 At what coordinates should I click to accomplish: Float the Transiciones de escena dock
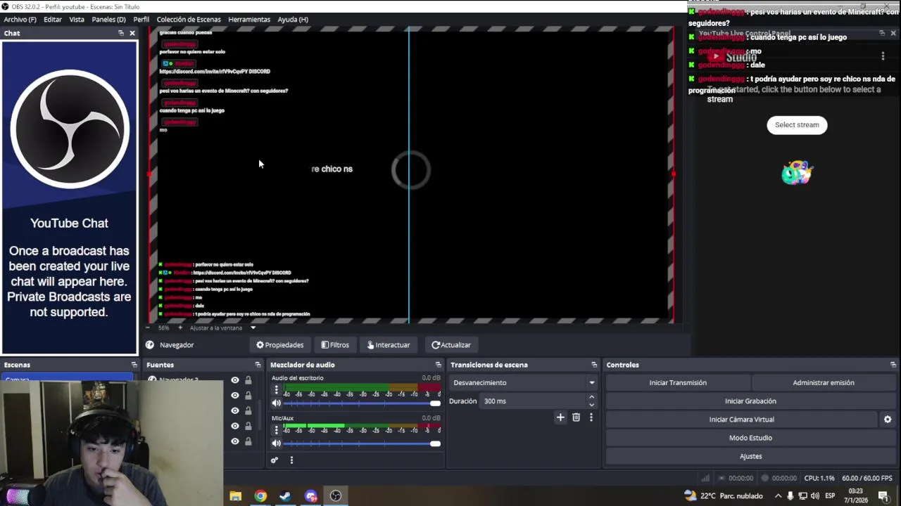coord(594,365)
